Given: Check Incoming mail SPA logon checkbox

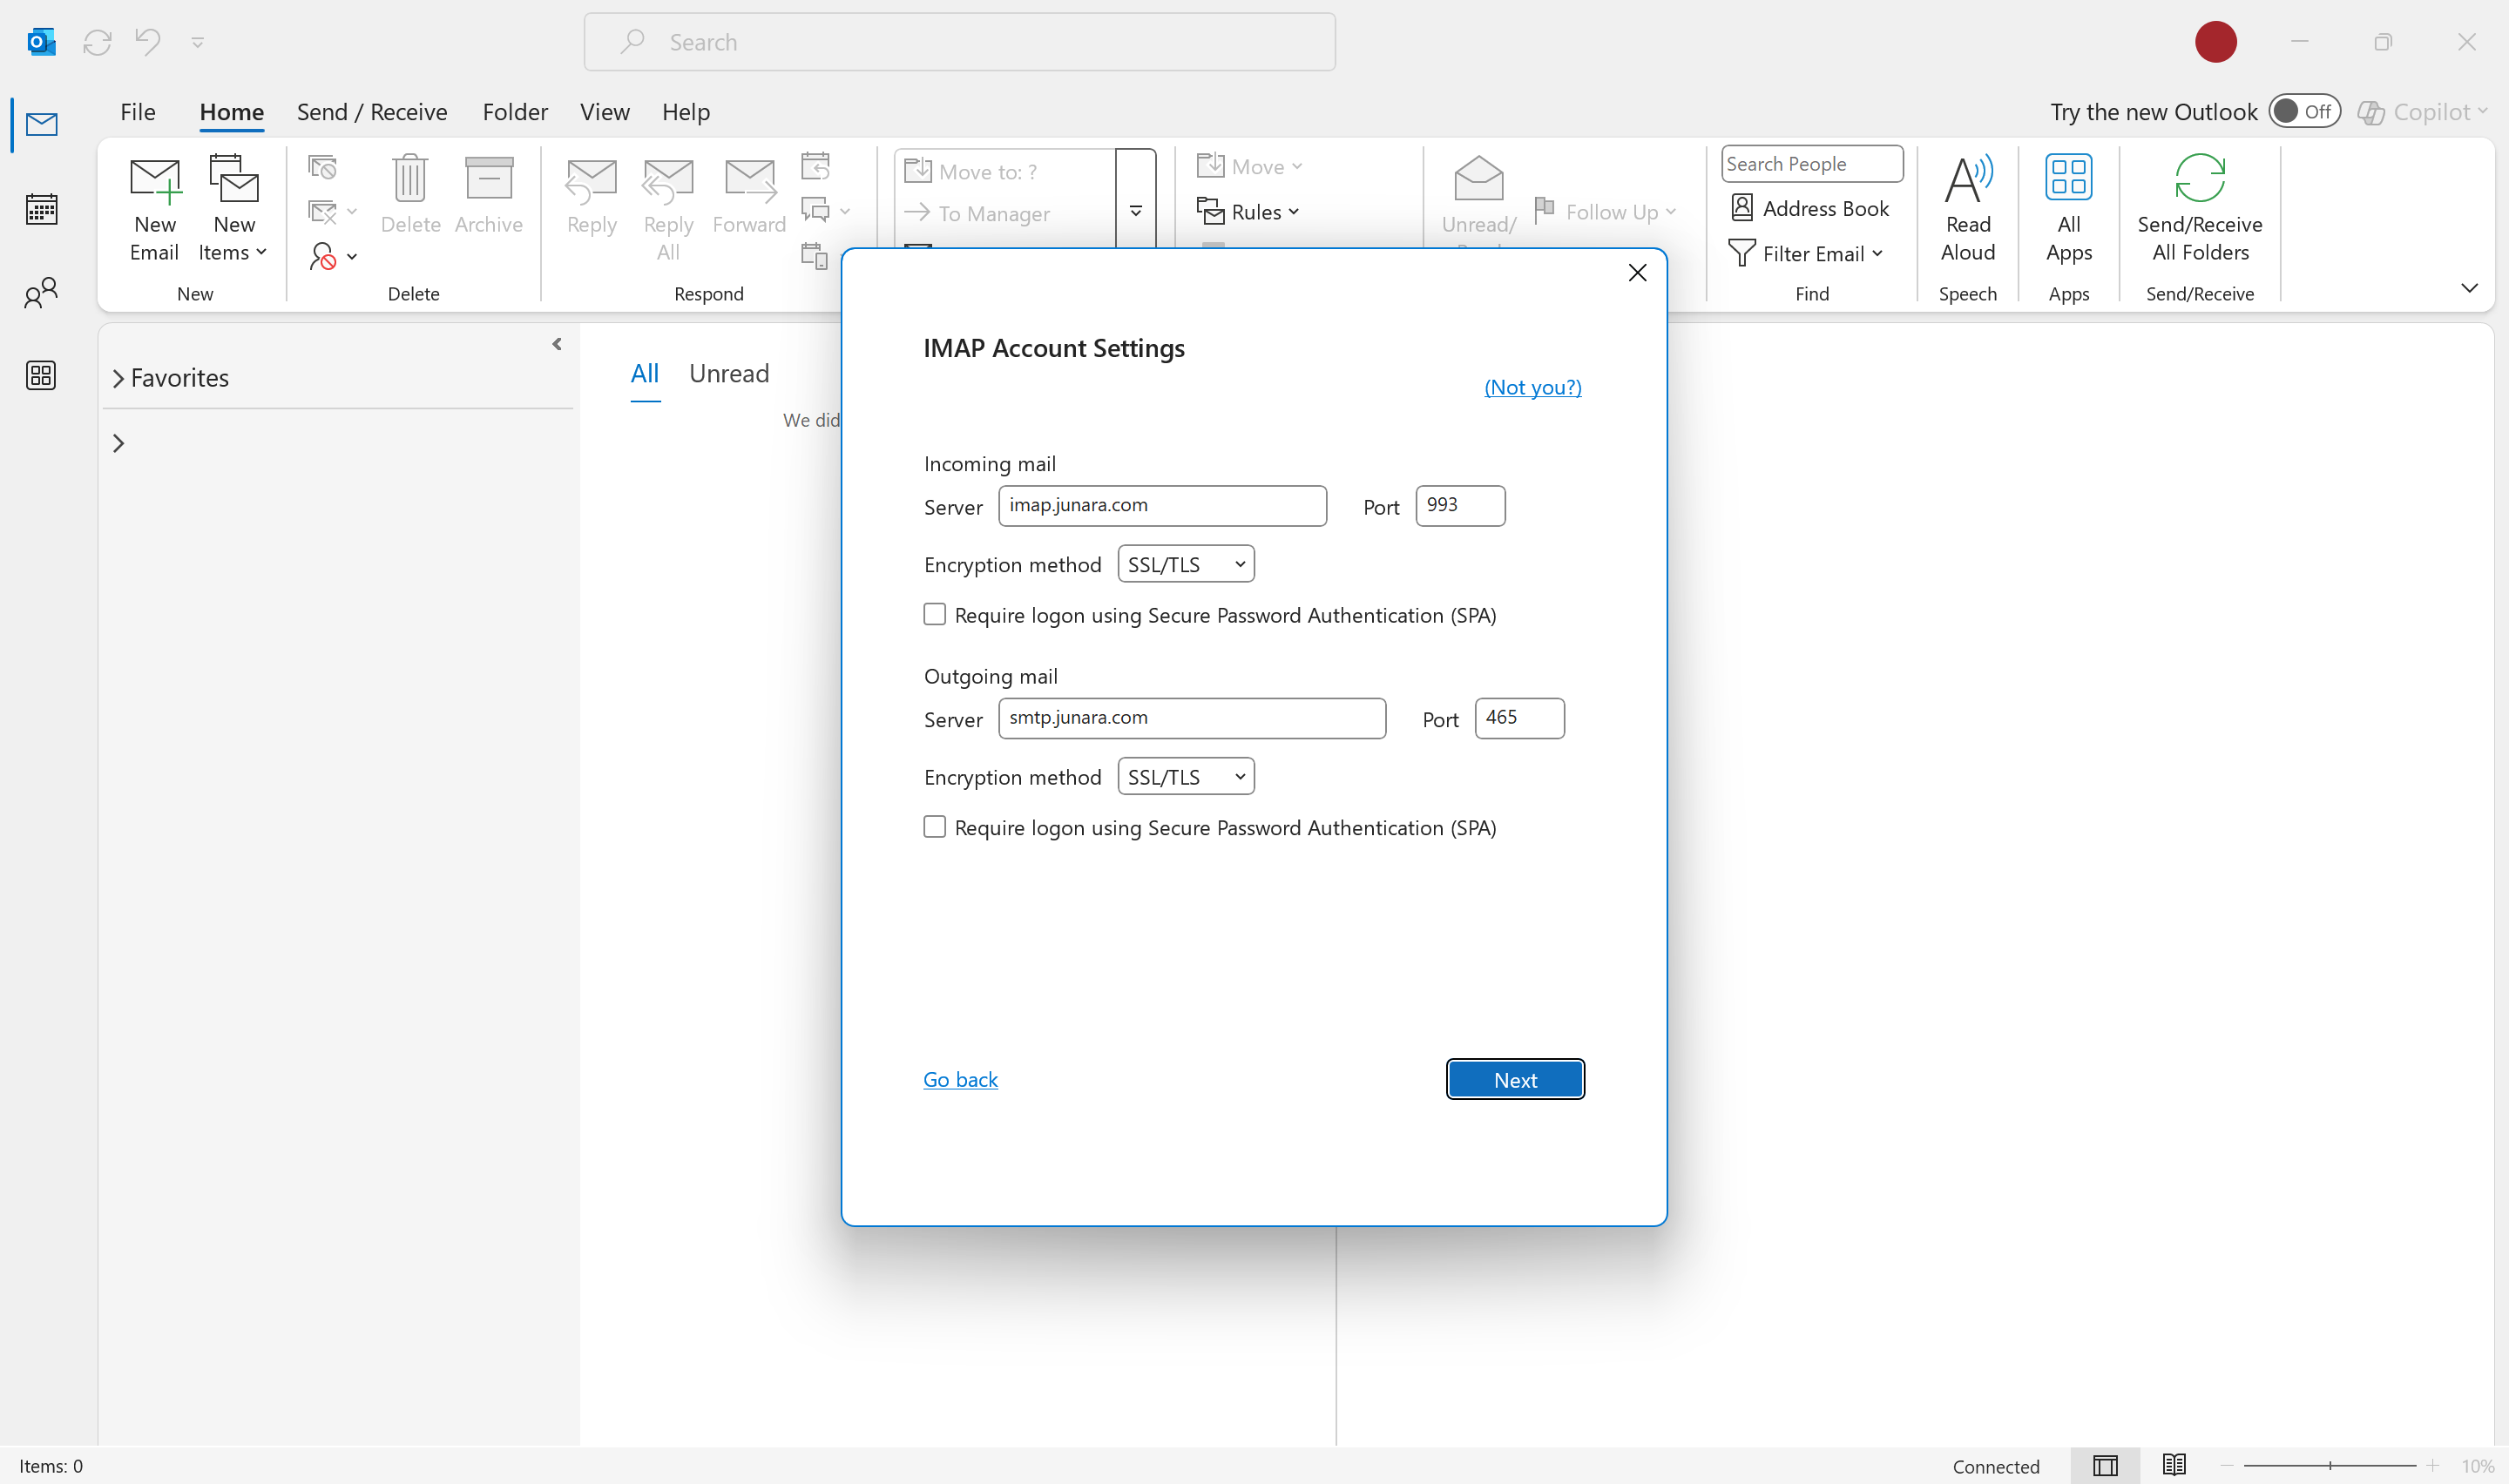Looking at the screenshot, I should coord(934,614).
